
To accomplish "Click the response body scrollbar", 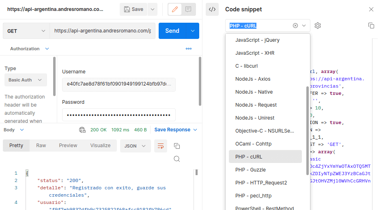I will 196,172.
